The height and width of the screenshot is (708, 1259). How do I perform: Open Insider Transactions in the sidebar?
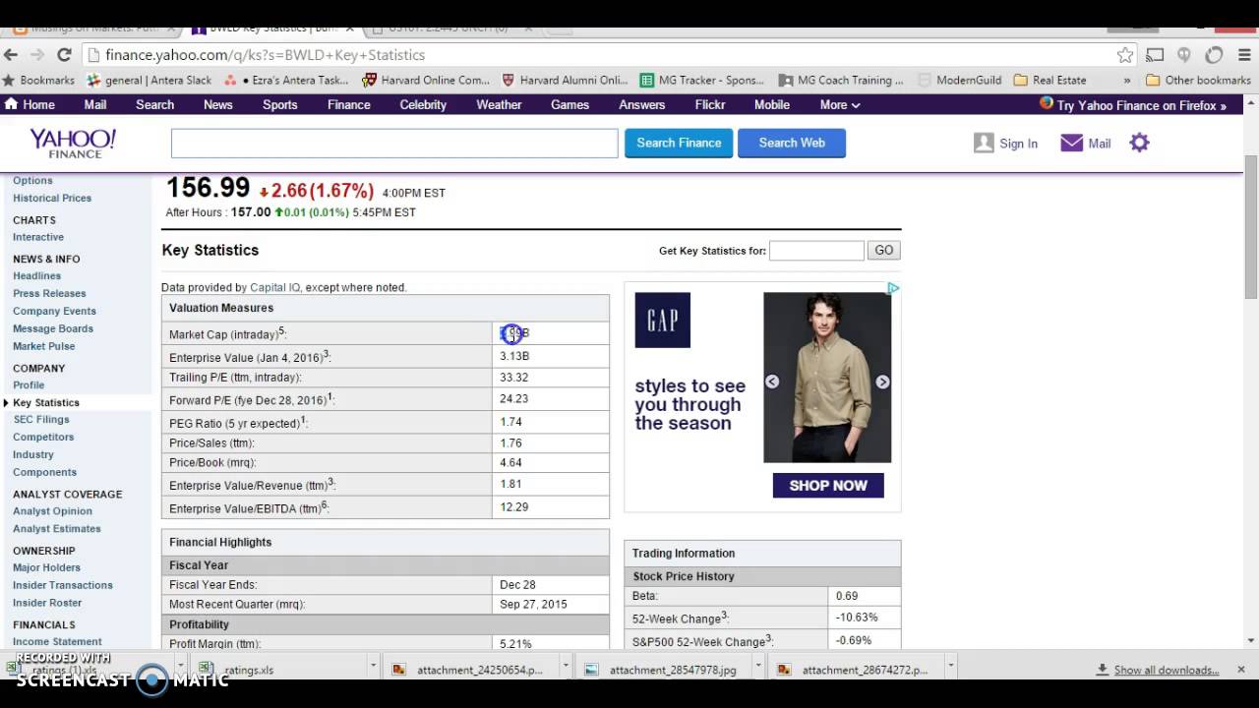(x=63, y=585)
